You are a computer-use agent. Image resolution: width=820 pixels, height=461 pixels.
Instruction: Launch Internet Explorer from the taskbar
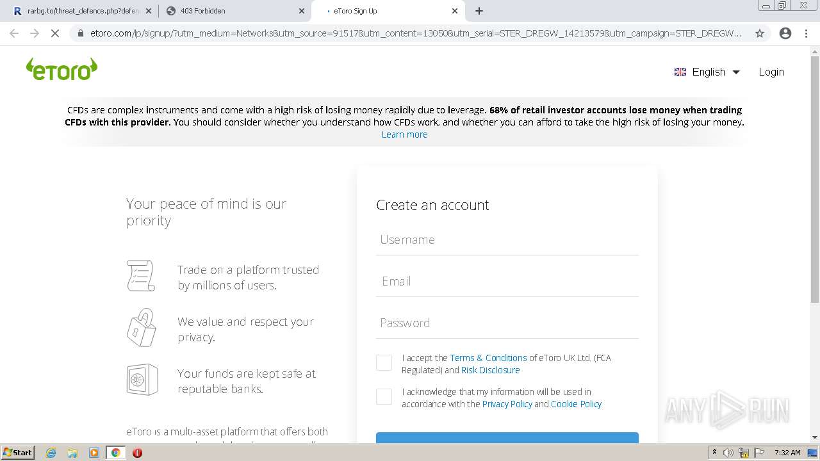point(51,453)
